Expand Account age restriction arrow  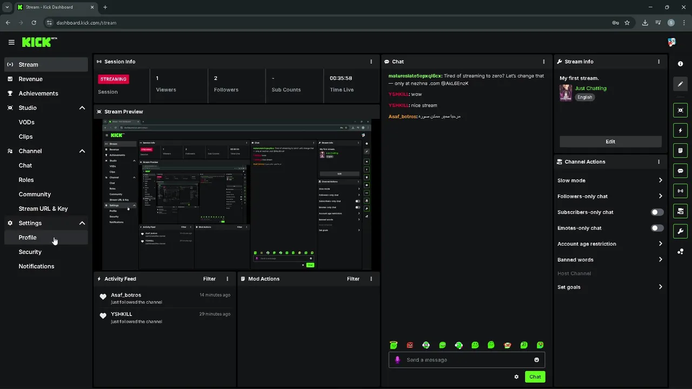(660, 244)
